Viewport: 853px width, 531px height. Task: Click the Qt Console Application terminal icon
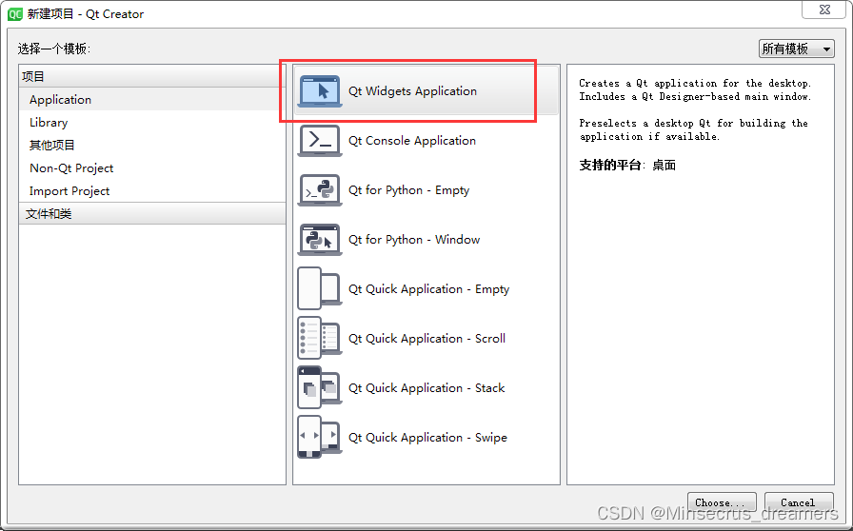point(320,141)
